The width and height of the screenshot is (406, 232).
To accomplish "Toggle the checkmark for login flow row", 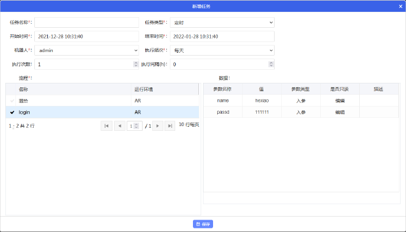I will click(x=12, y=112).
